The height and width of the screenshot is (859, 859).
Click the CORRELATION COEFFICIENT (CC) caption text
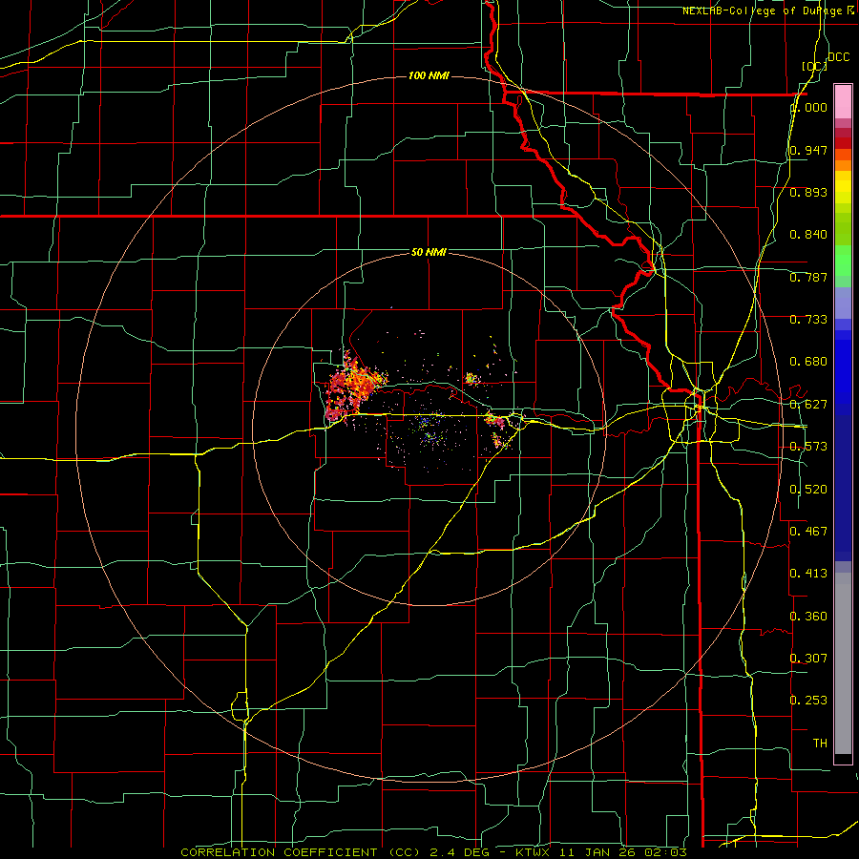pos(301,852)
